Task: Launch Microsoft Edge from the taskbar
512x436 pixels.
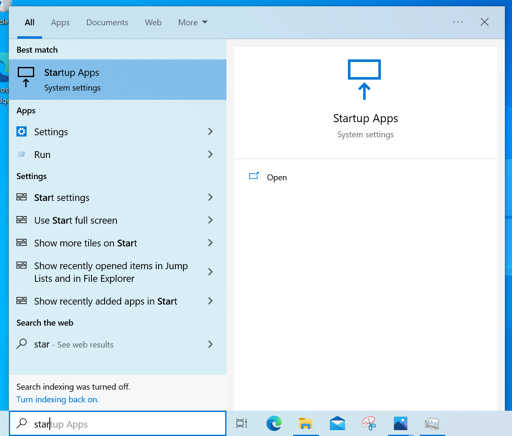Action: pos(274,423)
